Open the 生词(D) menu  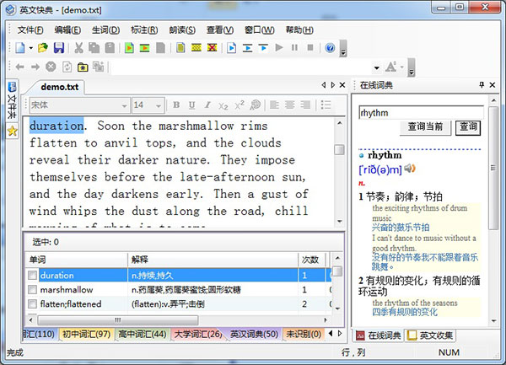[105, 30]
